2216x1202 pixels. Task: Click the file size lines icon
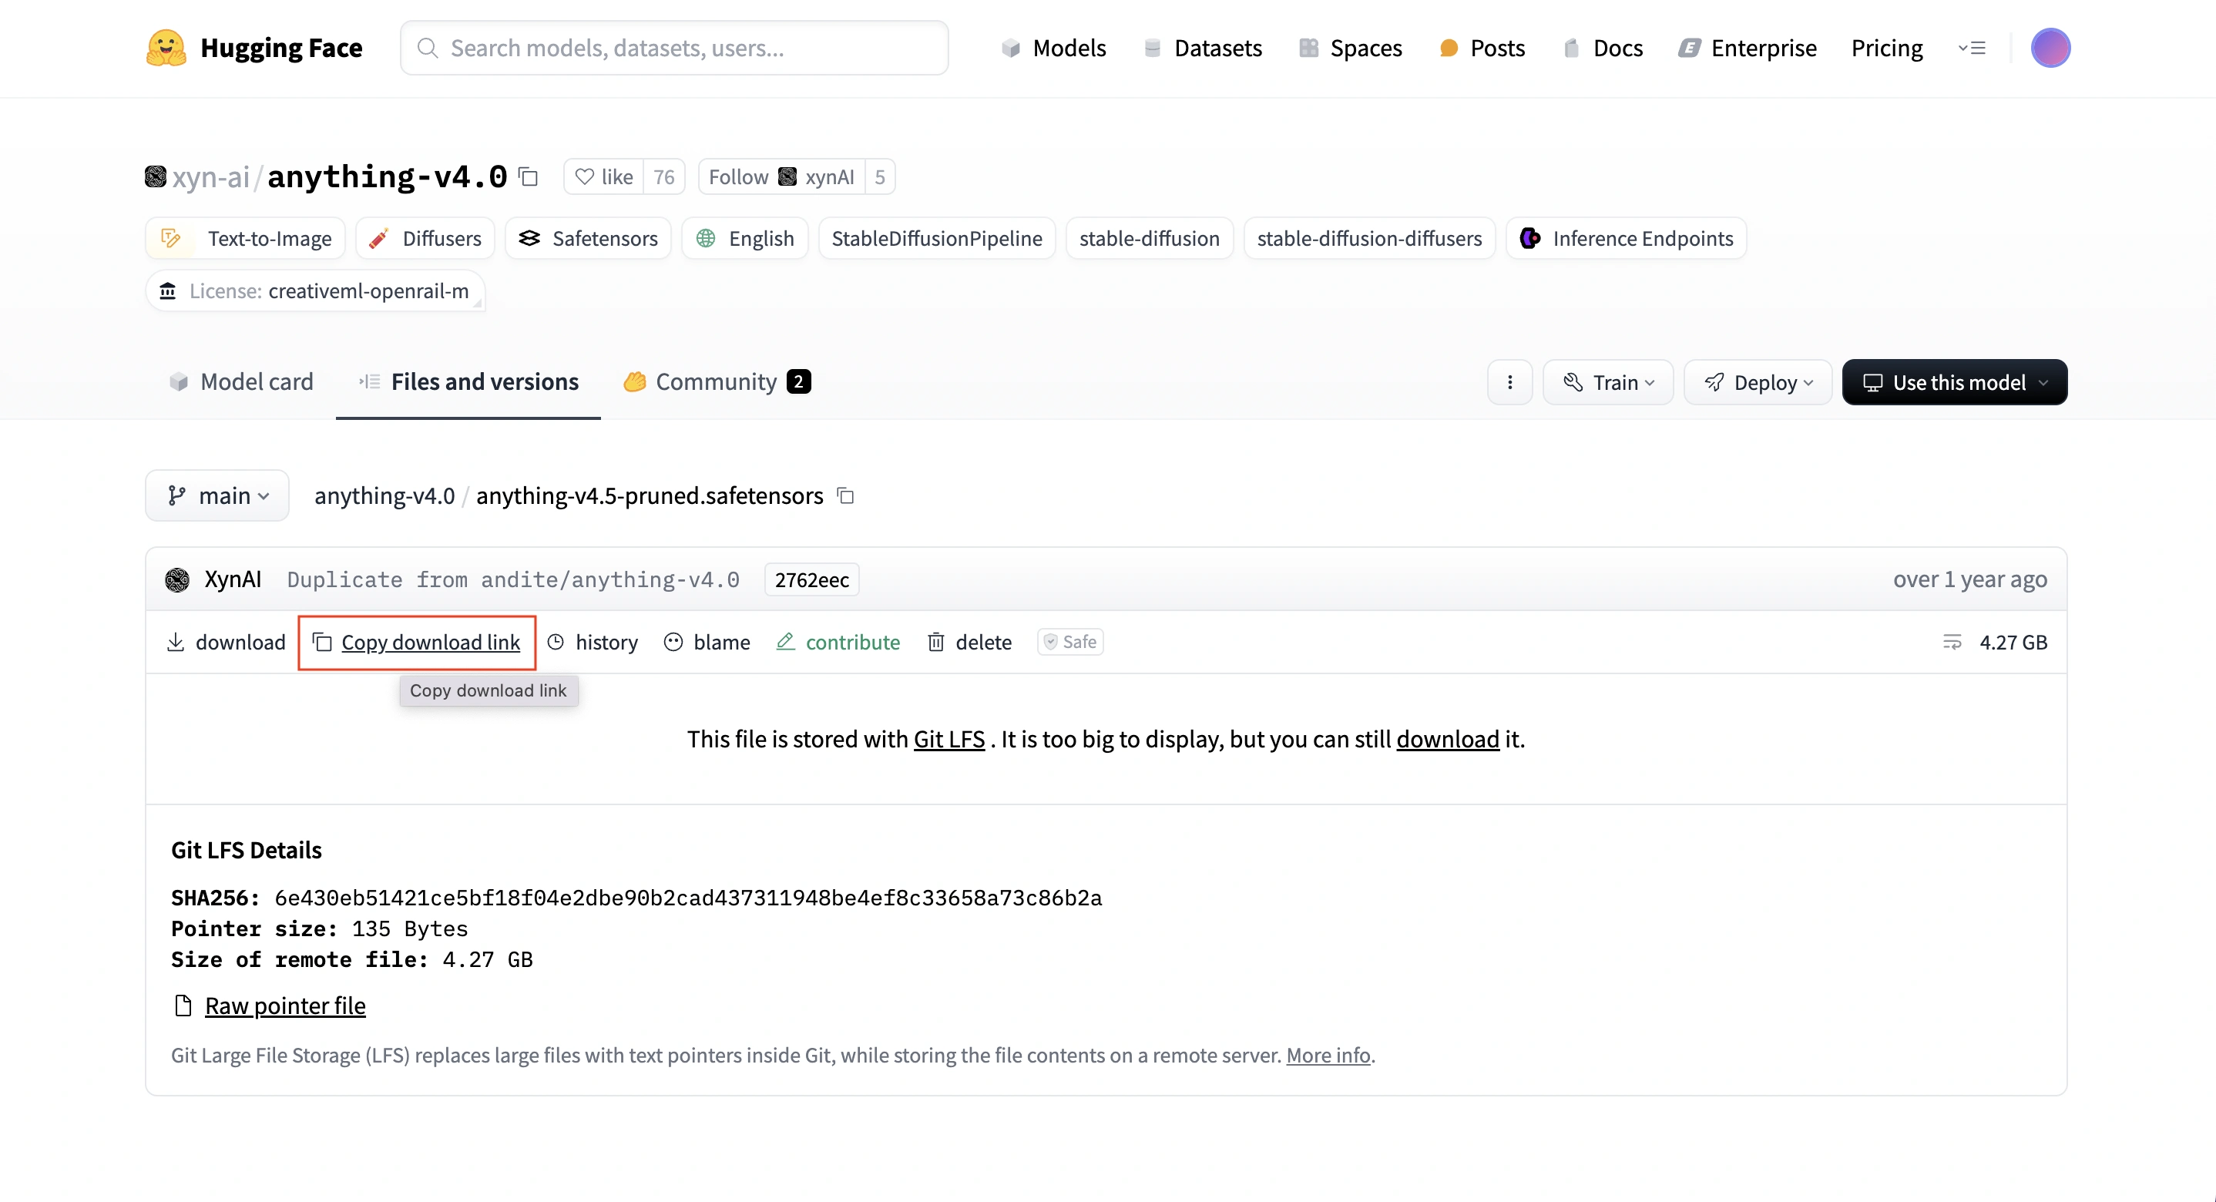[1952, 642]
